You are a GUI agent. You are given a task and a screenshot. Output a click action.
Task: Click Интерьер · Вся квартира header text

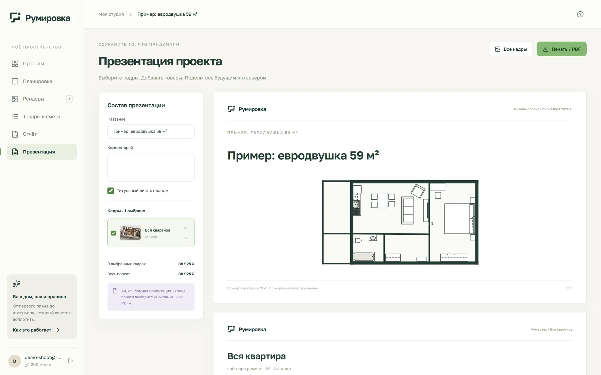pyautogui.click(x=552, y=329)
